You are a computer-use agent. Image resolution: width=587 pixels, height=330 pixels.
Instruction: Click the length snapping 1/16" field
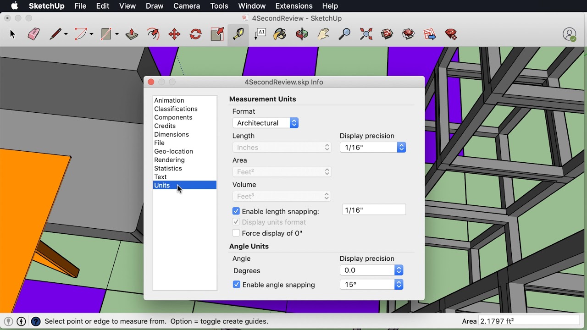pos(374,210)
